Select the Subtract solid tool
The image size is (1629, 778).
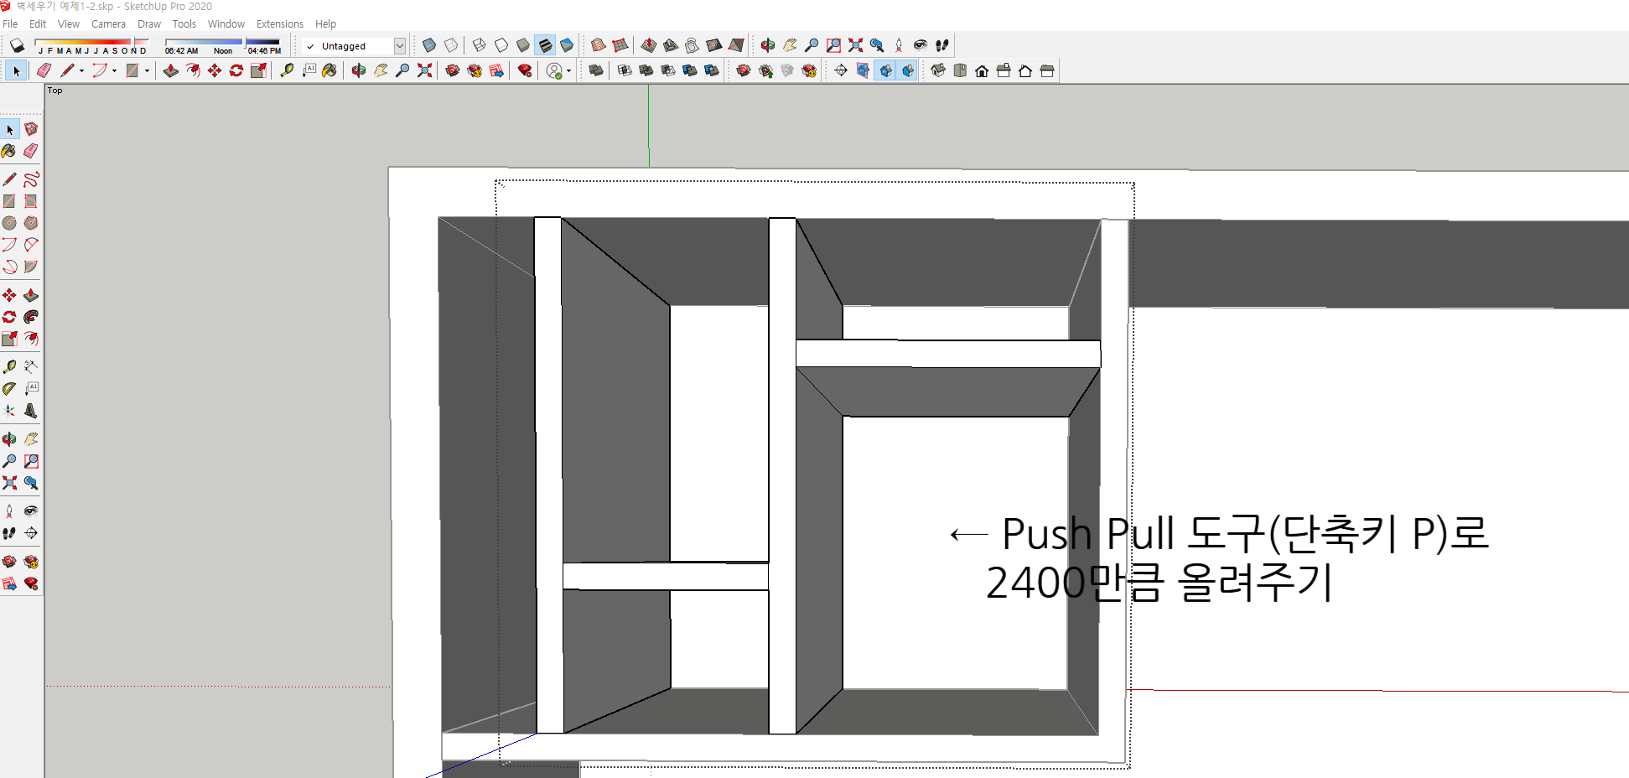(668, 70)
